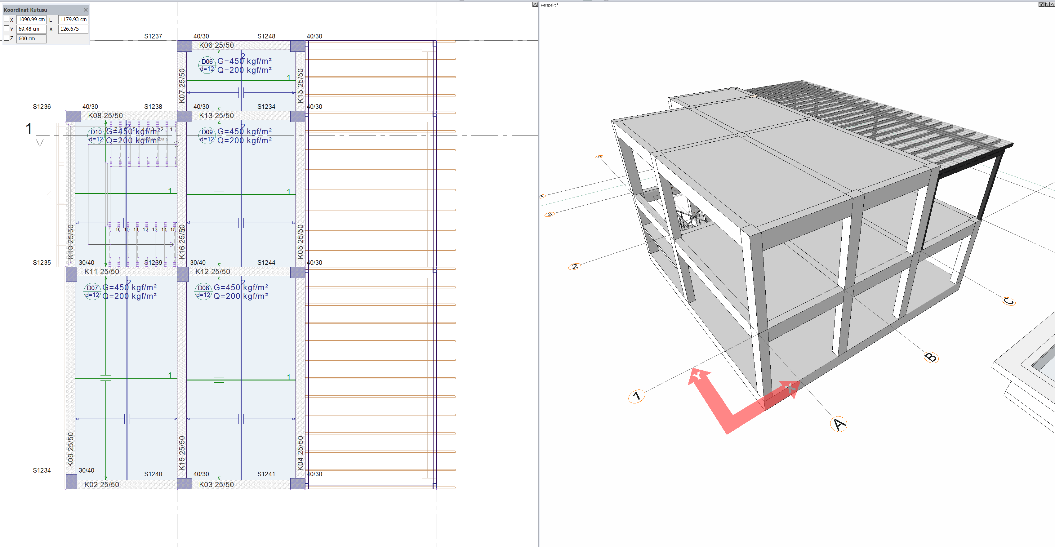Select the K06 25/50 beam label
1055x547 pixels.
point(216,46)
